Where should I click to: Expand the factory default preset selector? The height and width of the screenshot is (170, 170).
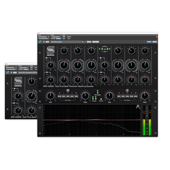click(57, 37)
